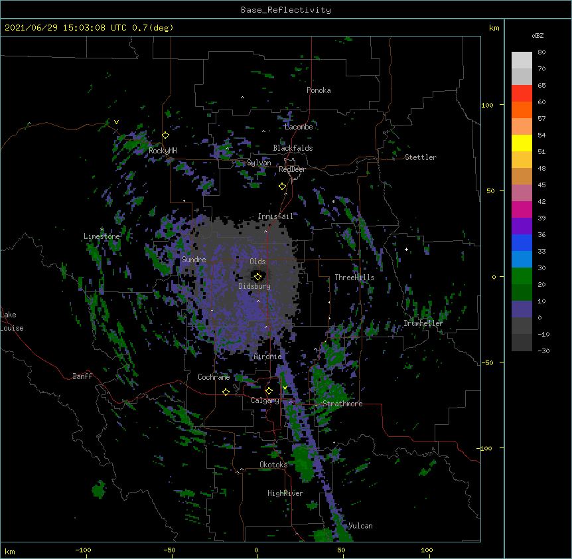Viewport: 572px width, 559px height.
Task: Click the yellow V marker northwest of RockyMH
Action: [116, 122]
